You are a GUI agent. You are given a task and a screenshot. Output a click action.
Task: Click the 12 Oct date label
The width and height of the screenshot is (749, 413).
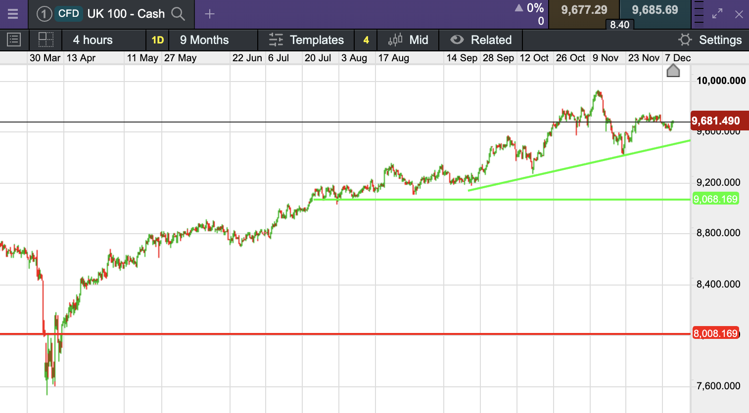coord(534,58)
